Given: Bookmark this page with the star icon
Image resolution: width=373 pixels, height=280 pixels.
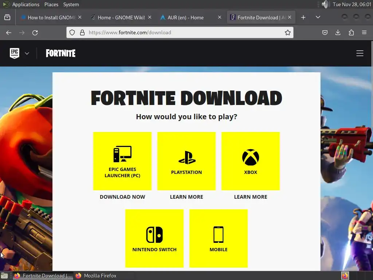Looking at the screenshot, I should 288,32.
